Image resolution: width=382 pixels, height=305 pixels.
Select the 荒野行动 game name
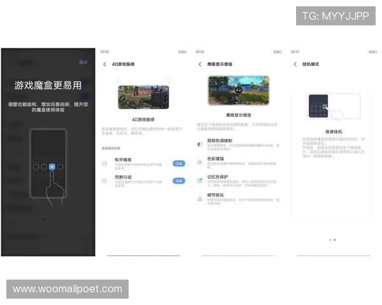(124, 177)
